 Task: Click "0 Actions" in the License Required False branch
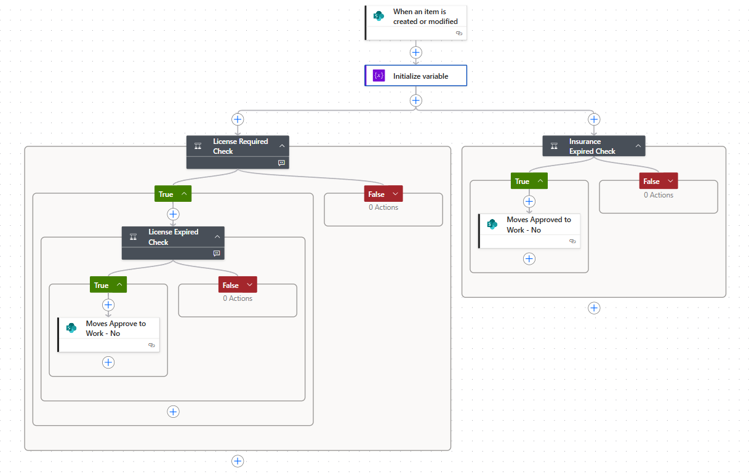point(383,207)
